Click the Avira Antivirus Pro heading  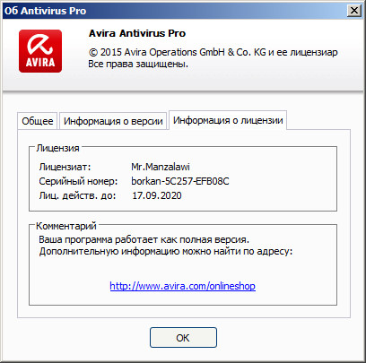137,33
